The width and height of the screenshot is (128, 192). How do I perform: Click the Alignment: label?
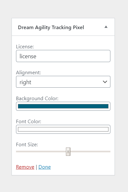pyautogui.click(x=28, y=73)
